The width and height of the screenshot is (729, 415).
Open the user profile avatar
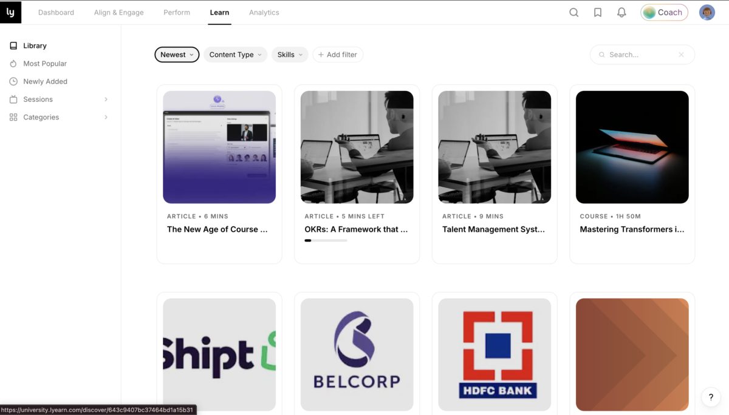707,12
